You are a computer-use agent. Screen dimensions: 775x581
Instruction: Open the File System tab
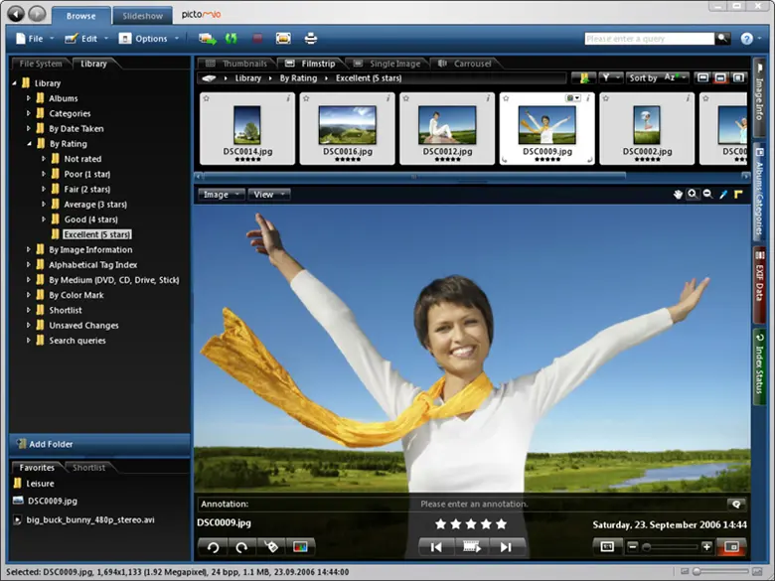pos(41,64)
